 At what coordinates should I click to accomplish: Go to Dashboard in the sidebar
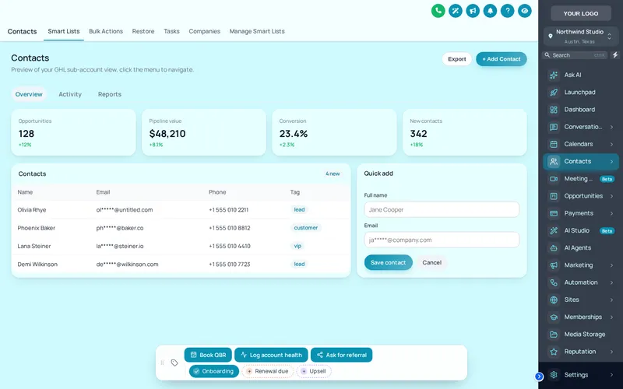[x=581, y=110]
